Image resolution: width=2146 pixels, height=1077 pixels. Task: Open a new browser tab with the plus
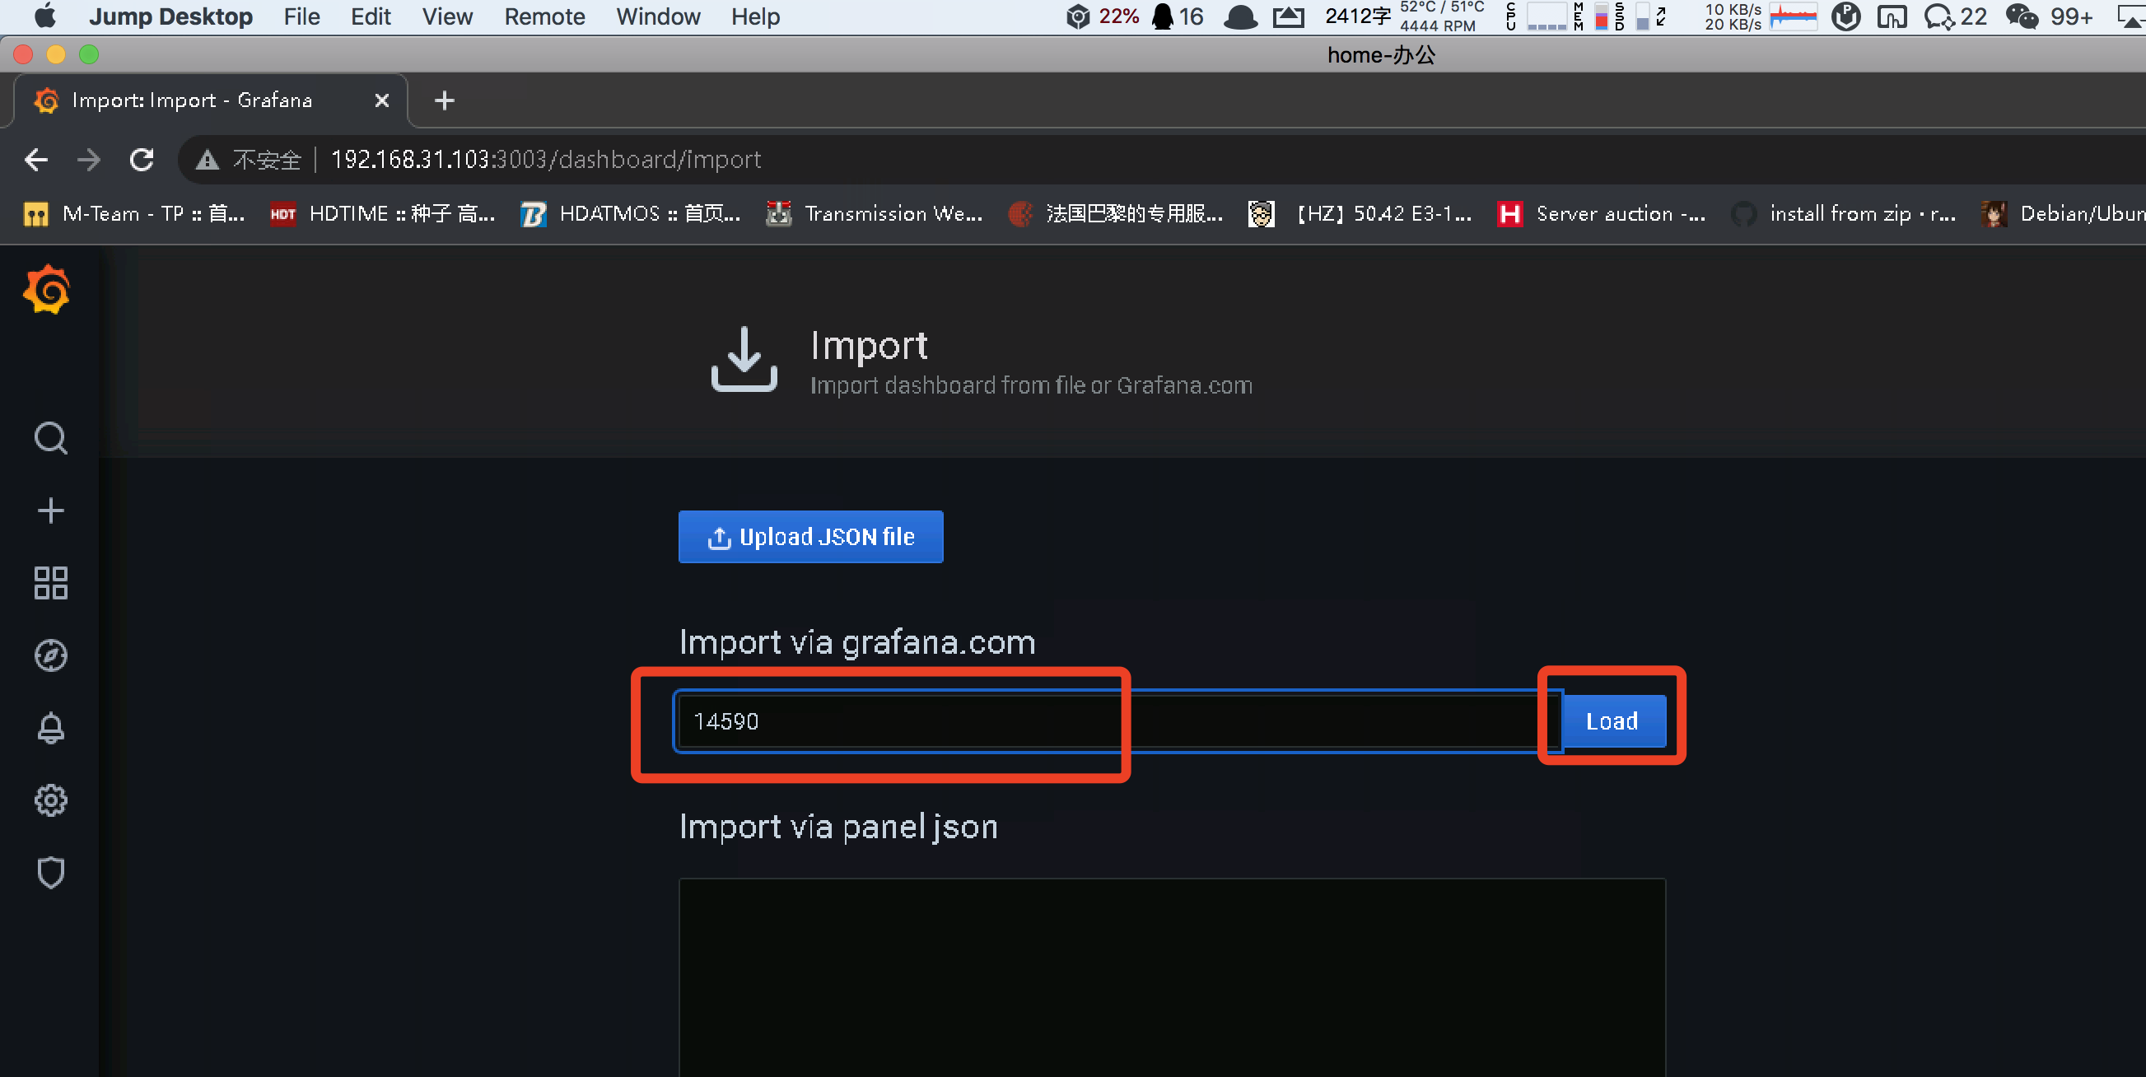445,100
